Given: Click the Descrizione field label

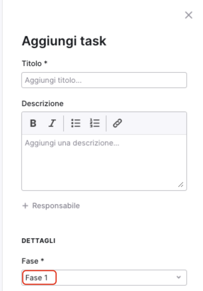Looking at the screenshot, I should click(43, 104).
